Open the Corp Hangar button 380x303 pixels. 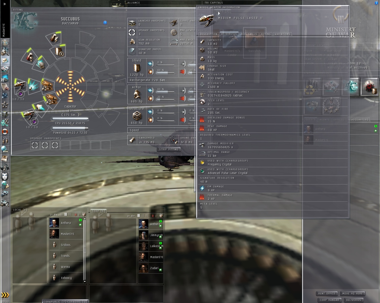[x=330, y=300]
